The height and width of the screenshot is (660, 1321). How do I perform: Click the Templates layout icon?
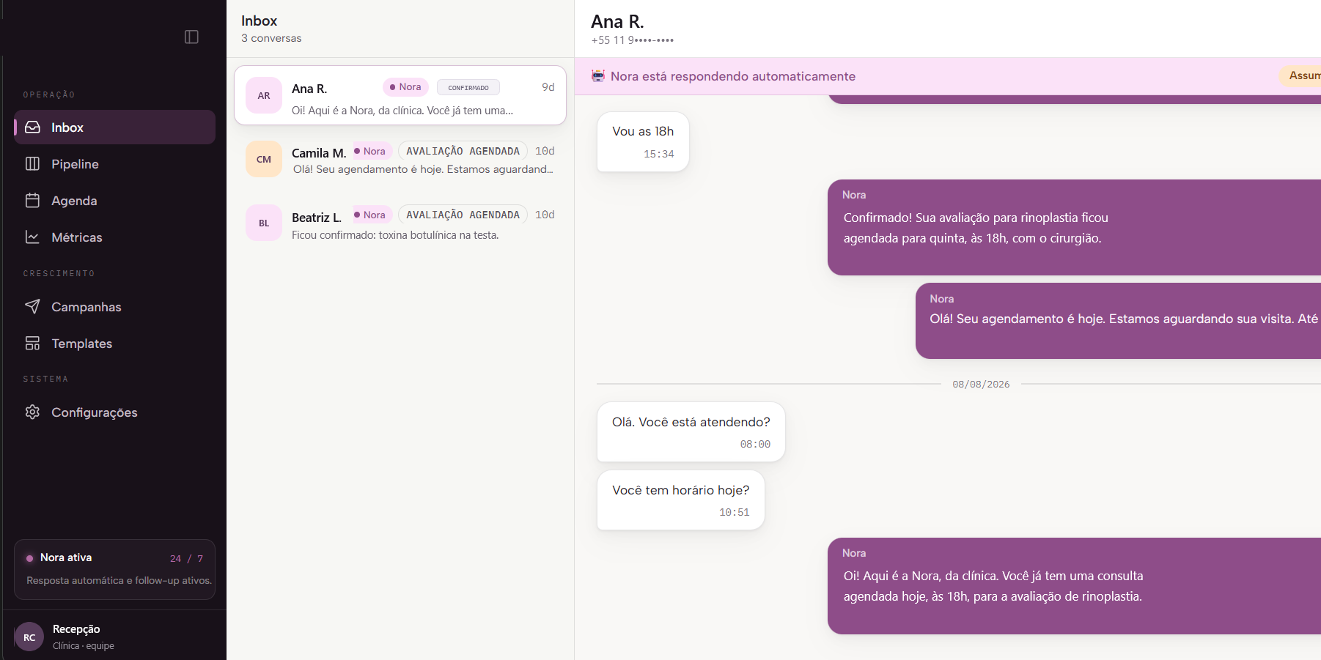click(x=32, y=343)
